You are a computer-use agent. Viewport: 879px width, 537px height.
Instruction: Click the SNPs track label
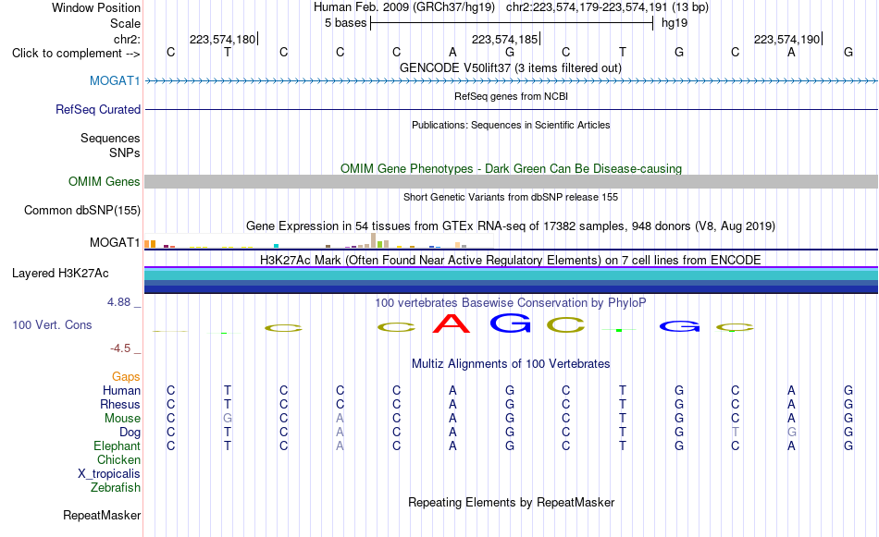click(x=125, y=153)
